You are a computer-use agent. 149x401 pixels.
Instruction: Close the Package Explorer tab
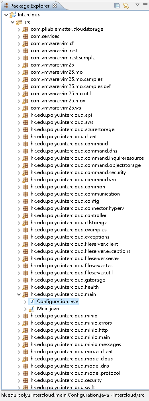coord(54,5)
